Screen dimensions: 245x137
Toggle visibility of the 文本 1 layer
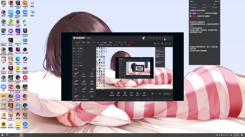[73, 51]
